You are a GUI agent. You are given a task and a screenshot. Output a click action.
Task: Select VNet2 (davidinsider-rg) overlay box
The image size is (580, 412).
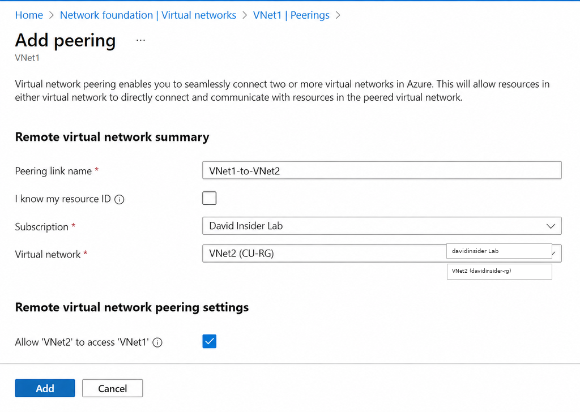click(500, 271)
